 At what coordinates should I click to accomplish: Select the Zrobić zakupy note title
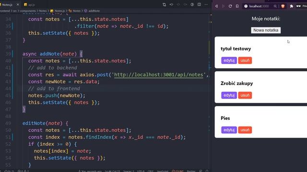(236, 84)
